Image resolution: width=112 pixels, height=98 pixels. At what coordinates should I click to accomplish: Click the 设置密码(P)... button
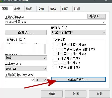[x=78, y=79]
